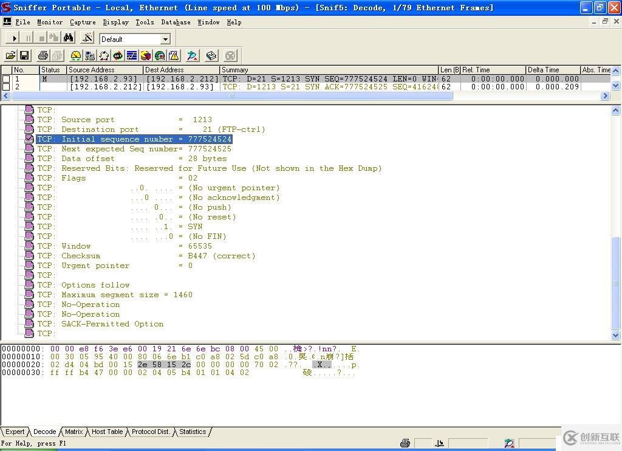Open the Capture menu
Viewport: 622px width, 451px height.
83,22
